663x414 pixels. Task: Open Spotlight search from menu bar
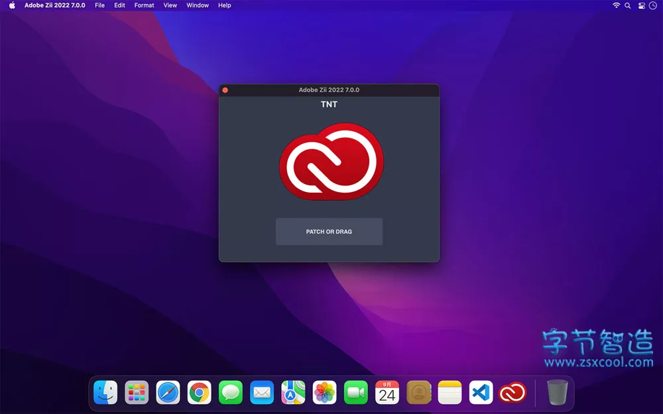click(x=628, y=5)
